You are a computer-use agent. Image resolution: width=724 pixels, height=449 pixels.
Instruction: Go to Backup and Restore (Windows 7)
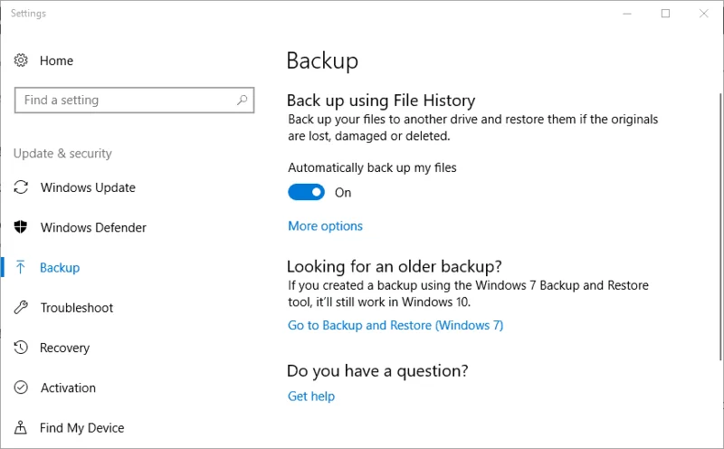pyautogui.click(x=395, y=325)
